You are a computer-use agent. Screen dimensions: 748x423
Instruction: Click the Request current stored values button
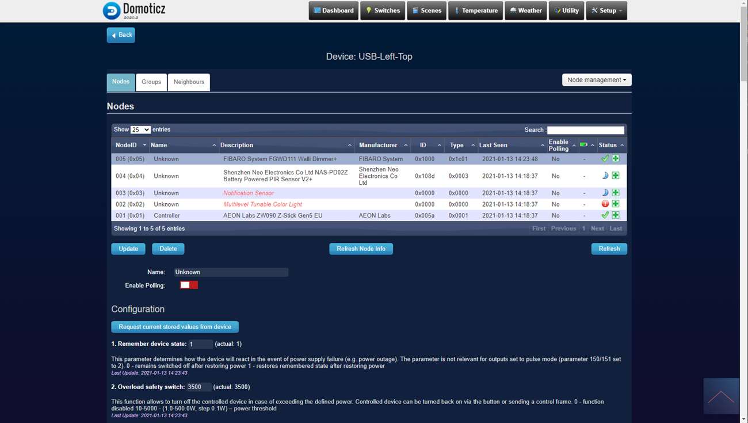(175, 327)
